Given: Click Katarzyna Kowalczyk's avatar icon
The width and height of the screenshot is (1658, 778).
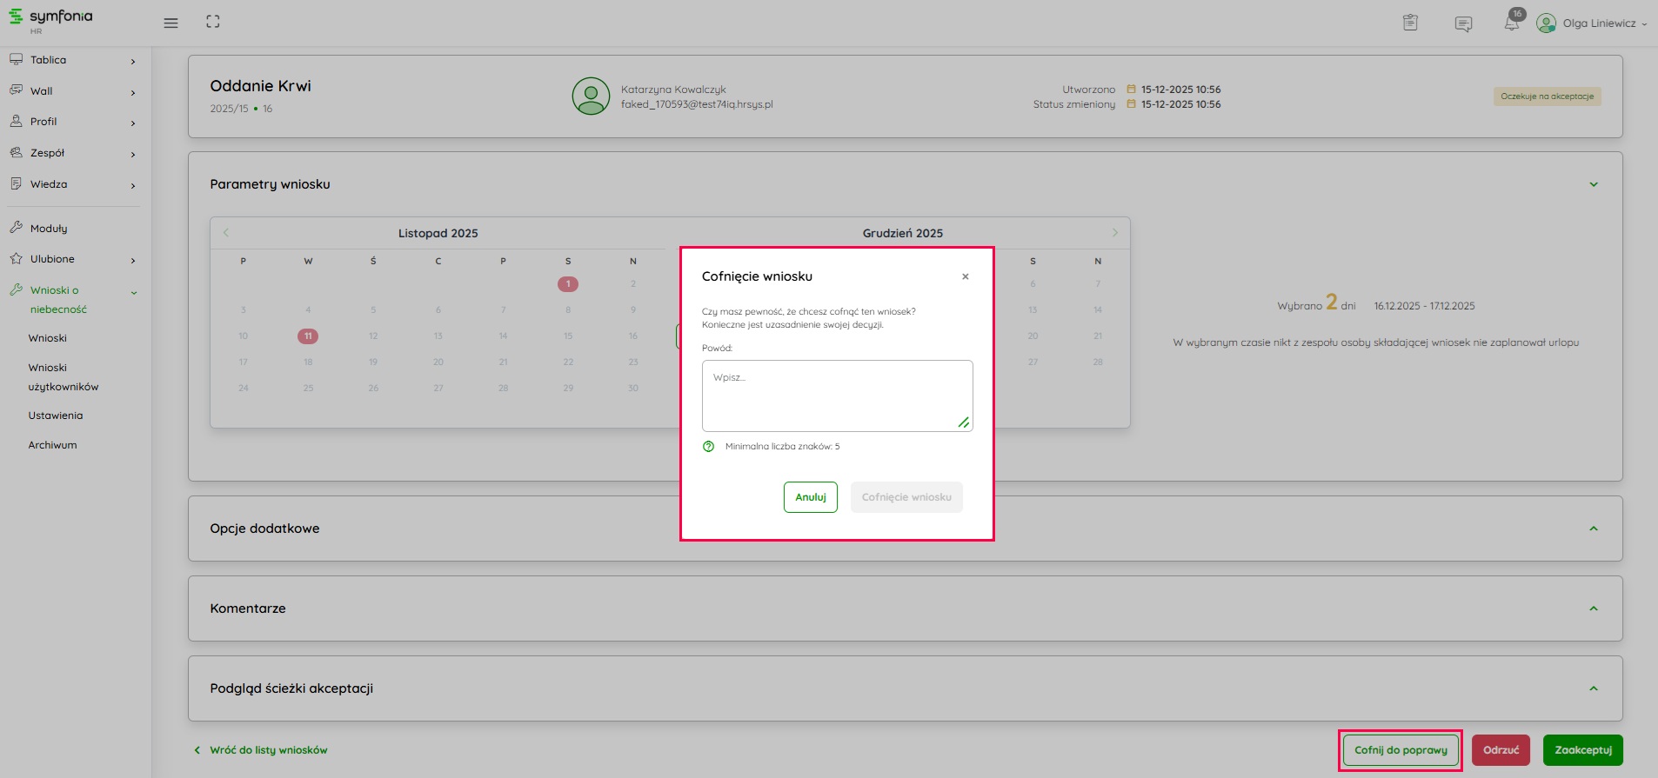Looking at the screenshot, I should pos(591,96).
